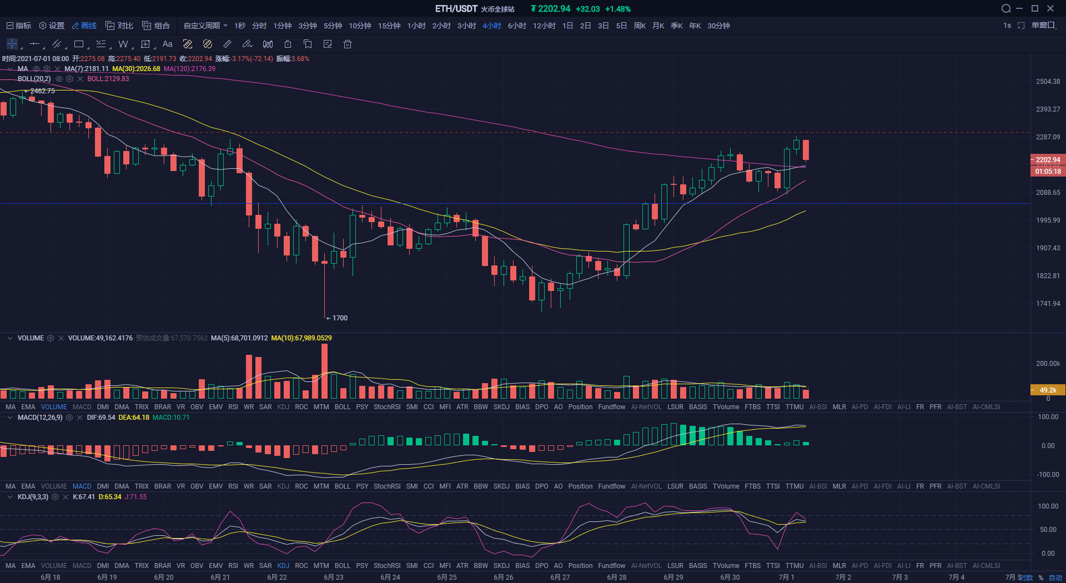The image size is (1066, 583).
Task: Select the crosshair cursor drawing tool
Action: (x=12, y=44)
